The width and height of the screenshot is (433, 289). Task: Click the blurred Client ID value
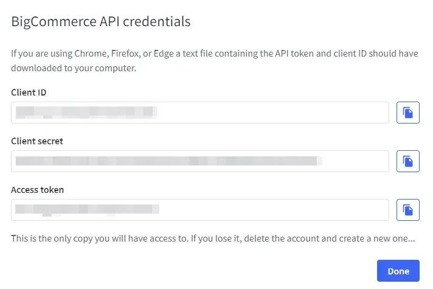85,113
